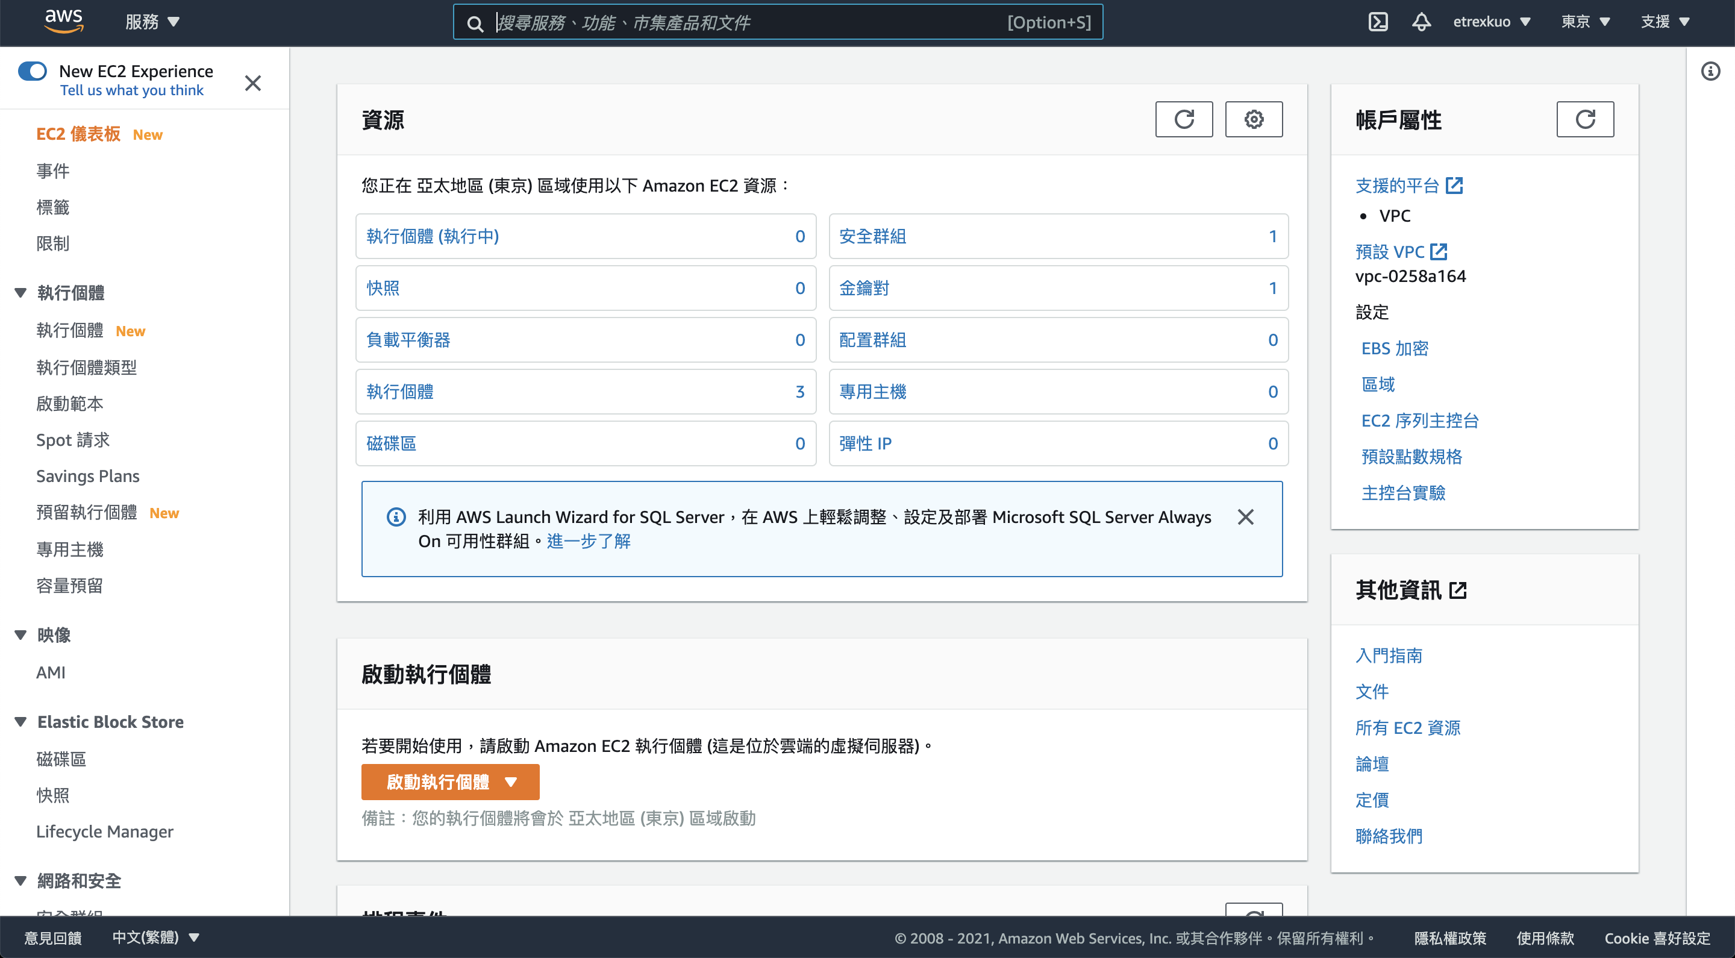The height and width of the screenshot is (958, 1735).
Task: Click the Tell us what you think link
Action: point(132,90)
